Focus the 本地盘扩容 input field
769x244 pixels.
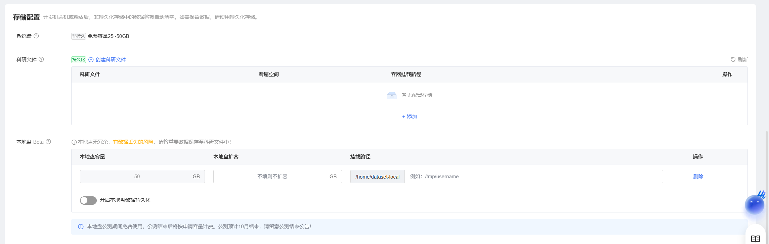pyautogui.click(x=272, y=177)
